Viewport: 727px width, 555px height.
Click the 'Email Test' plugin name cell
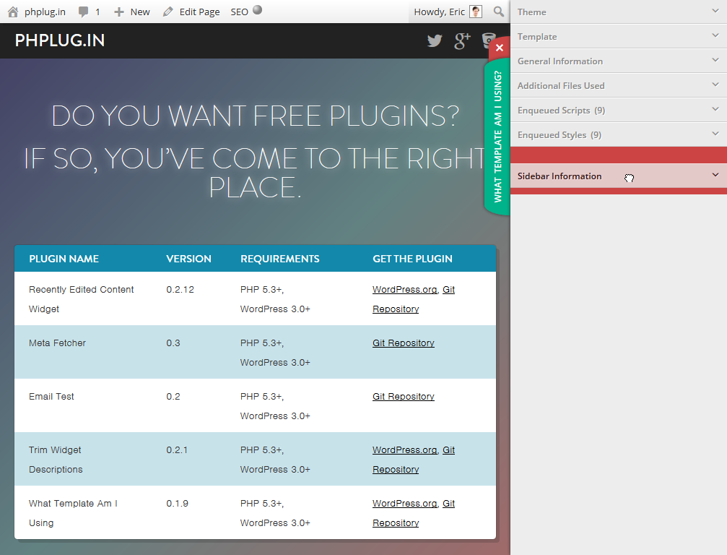pos(51,396)
